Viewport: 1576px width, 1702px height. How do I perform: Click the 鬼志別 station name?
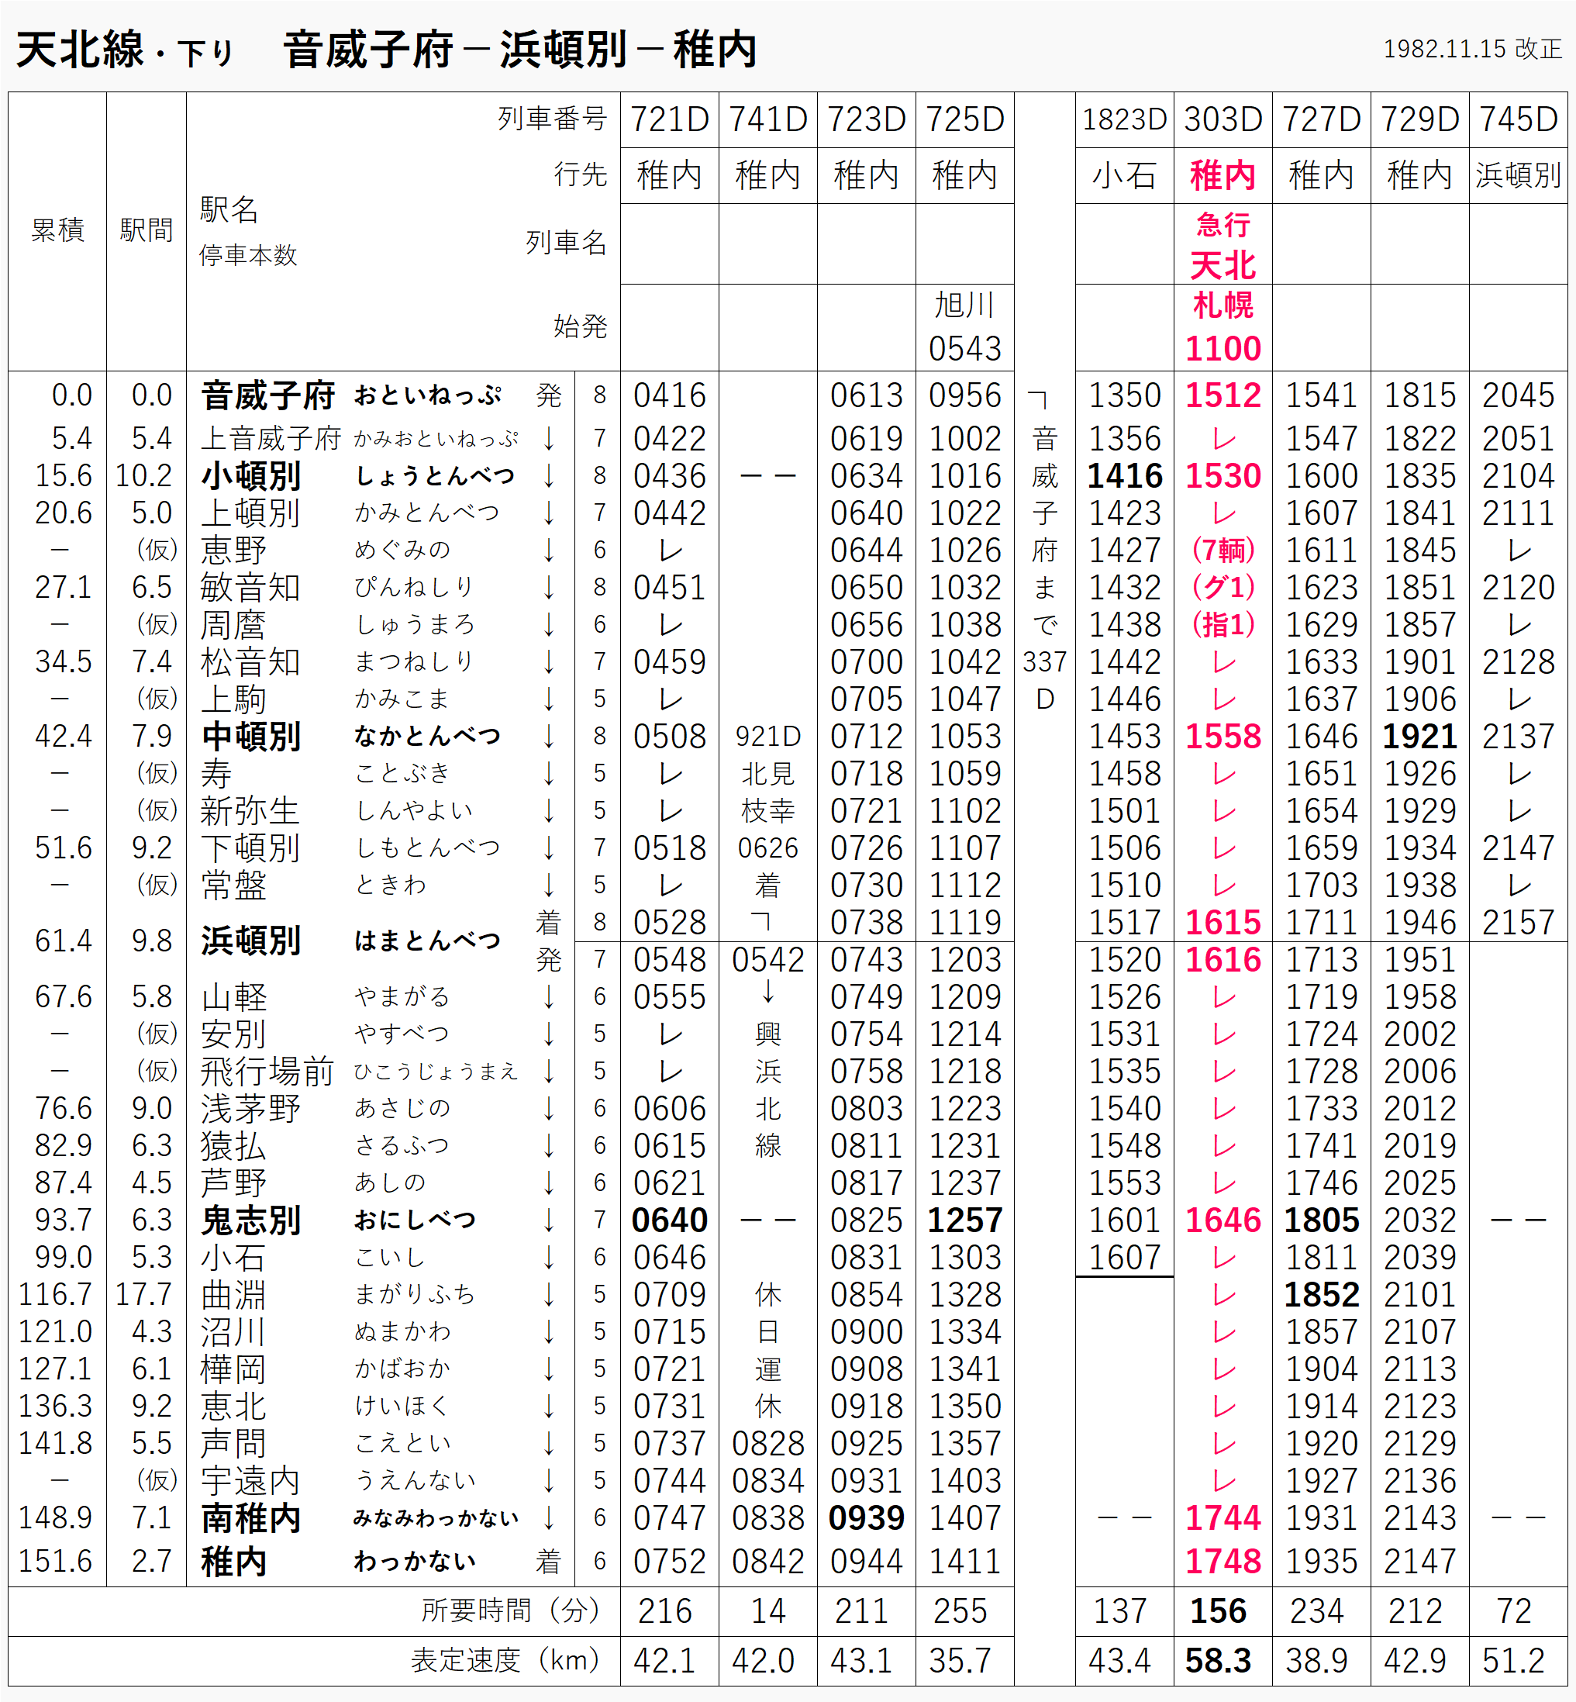(x=250, y=1220)
